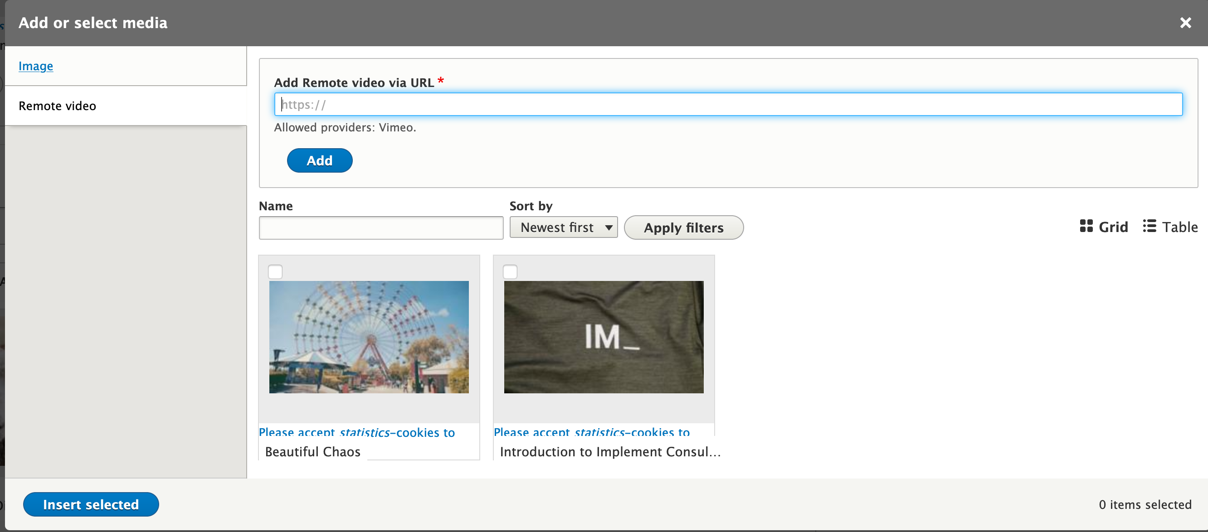1208x532 pixels.
Task: Click the IM_ video thumbnail
Action: (604, 337)
